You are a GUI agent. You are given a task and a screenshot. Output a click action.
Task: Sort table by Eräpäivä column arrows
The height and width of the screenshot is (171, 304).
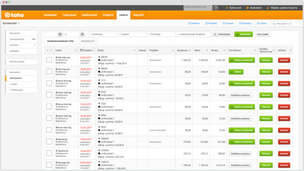(x=93, y=50)
